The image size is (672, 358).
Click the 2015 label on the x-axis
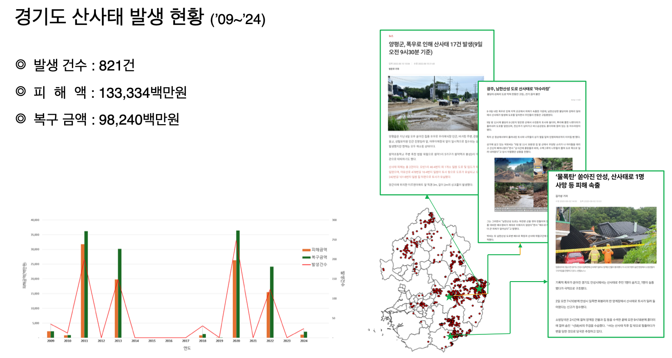click(x=152, y=341)
